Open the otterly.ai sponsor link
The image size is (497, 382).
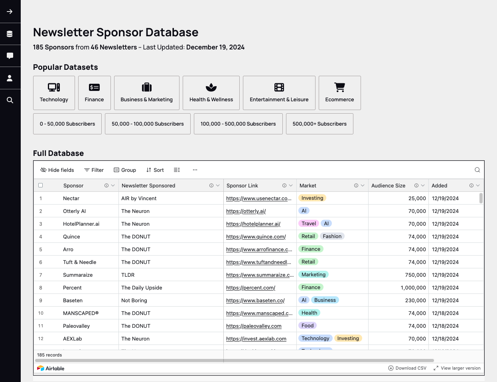pos(246,211)
